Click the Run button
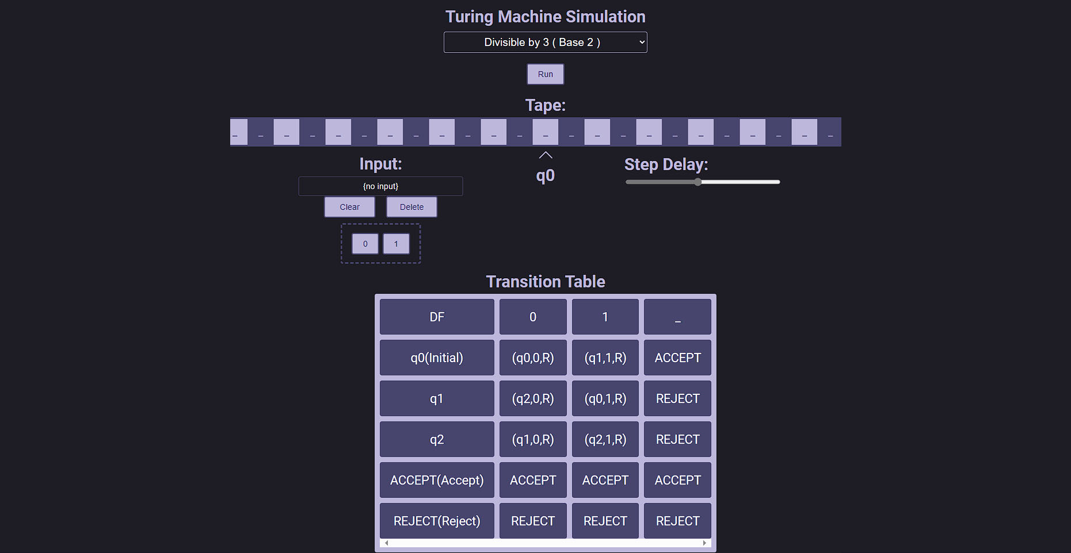The image size is (1071, 553). [x=545, y=74]
